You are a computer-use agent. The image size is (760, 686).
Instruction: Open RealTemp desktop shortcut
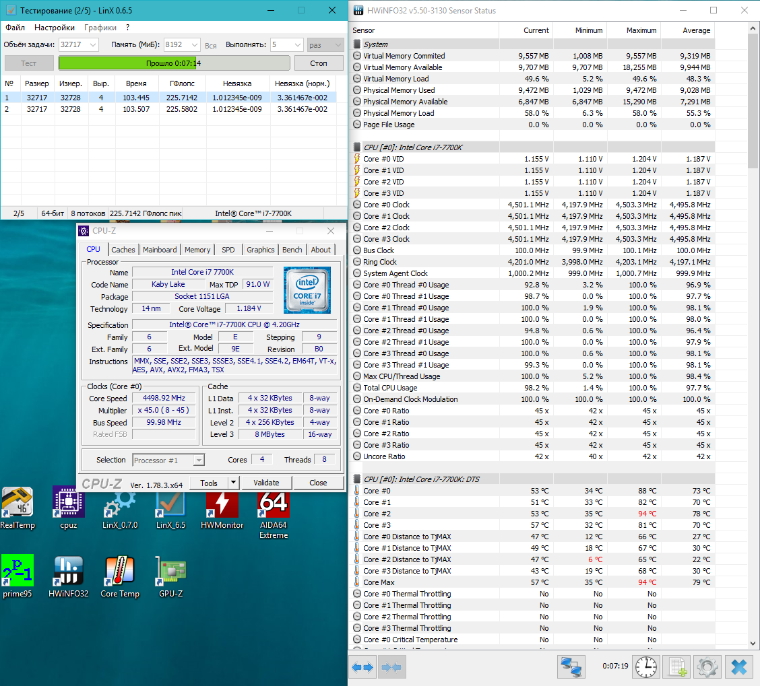pos(18,508)
